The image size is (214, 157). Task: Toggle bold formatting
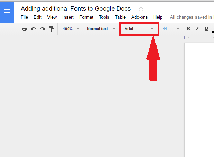click(x=188, y=29)
